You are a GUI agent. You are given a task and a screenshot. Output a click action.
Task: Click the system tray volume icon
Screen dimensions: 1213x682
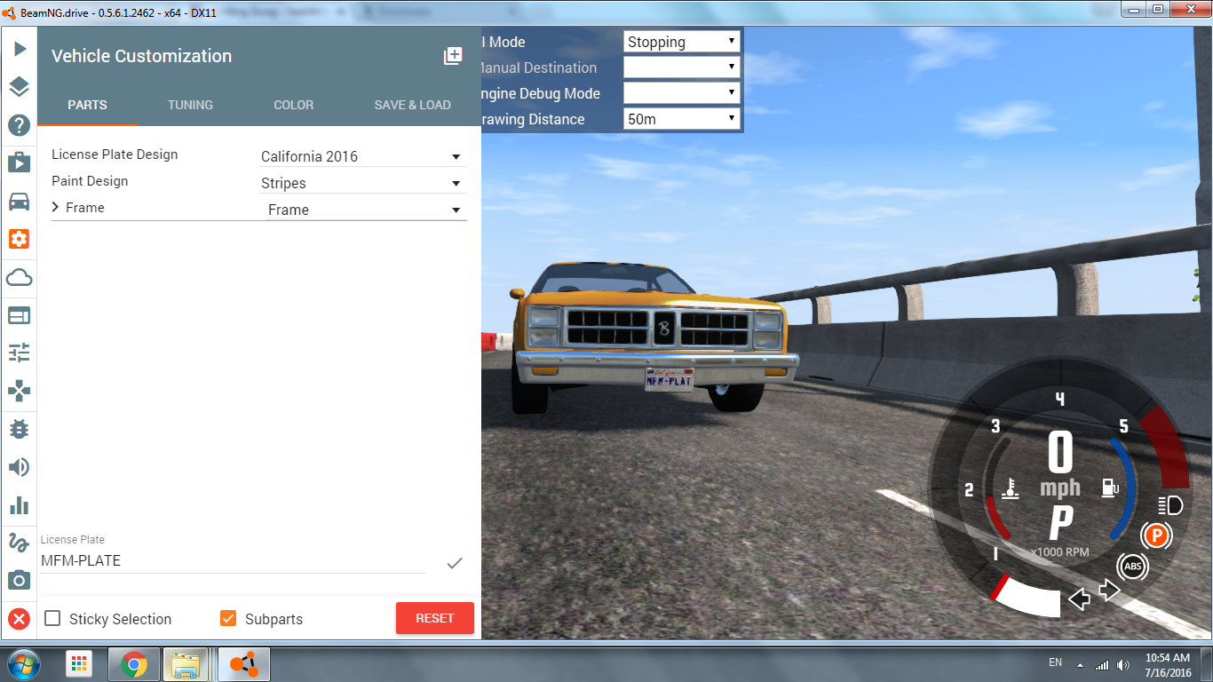pyautogui.click(x=1123, y=663)
